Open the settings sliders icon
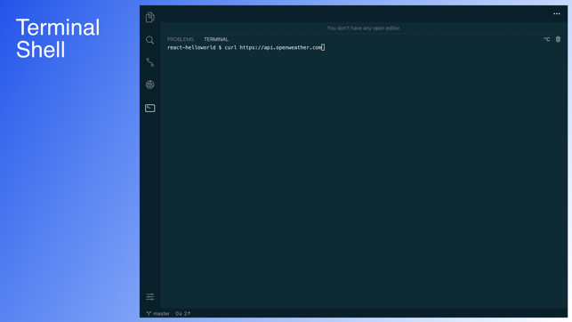This screenshot has height=322, width=572. 150,297
